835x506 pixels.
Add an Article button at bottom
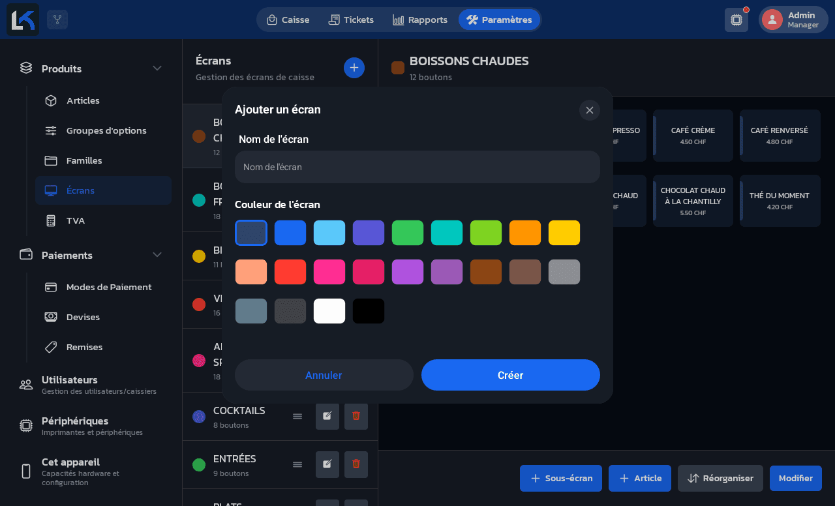pyautogui.click(x=640, y=479)
